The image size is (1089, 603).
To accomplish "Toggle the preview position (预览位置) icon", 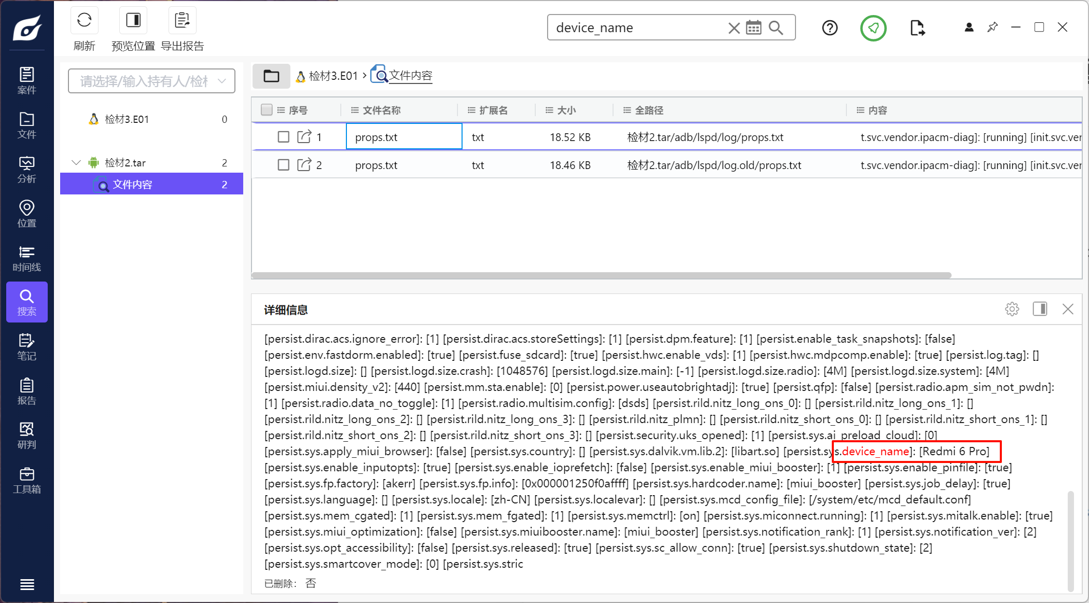I will click(133, 21).
